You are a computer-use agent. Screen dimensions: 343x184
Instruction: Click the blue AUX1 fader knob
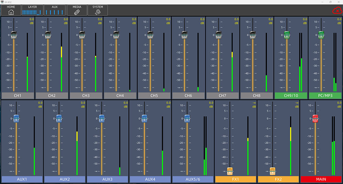(16, 119)
